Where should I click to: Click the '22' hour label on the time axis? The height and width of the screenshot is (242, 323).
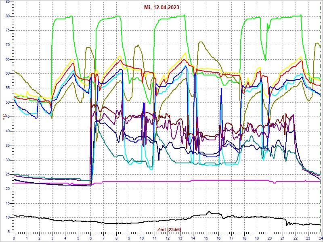(x=295, y=238)
